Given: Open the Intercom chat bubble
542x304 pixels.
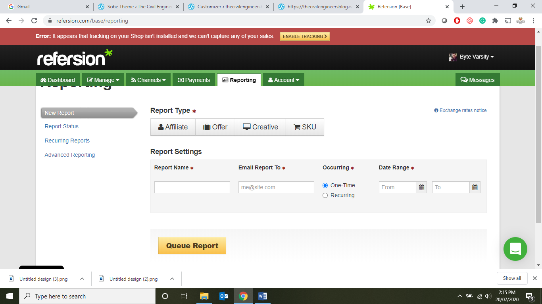Looking at the screenshot, I should [x=515, y=249].
